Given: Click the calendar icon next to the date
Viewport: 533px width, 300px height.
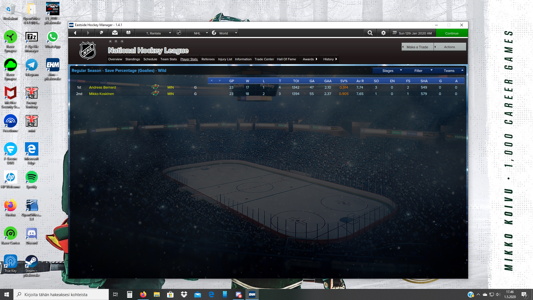Looking at the screenshot, I should click(x=394, y=33).
